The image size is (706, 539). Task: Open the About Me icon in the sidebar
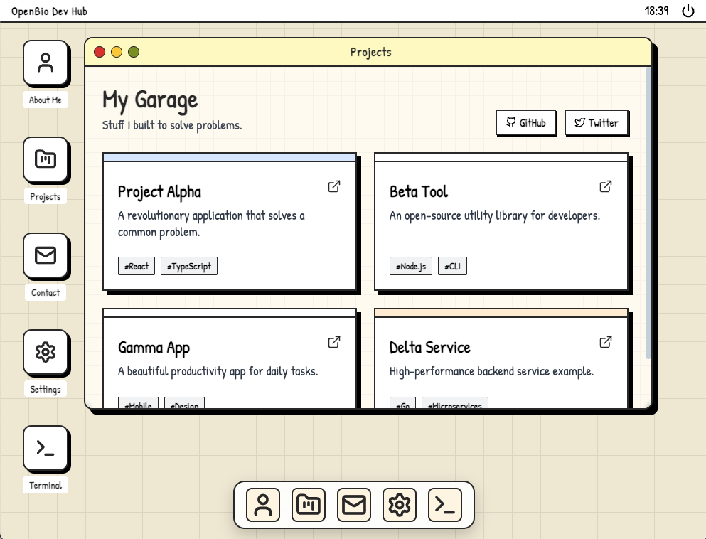point(46,63)
